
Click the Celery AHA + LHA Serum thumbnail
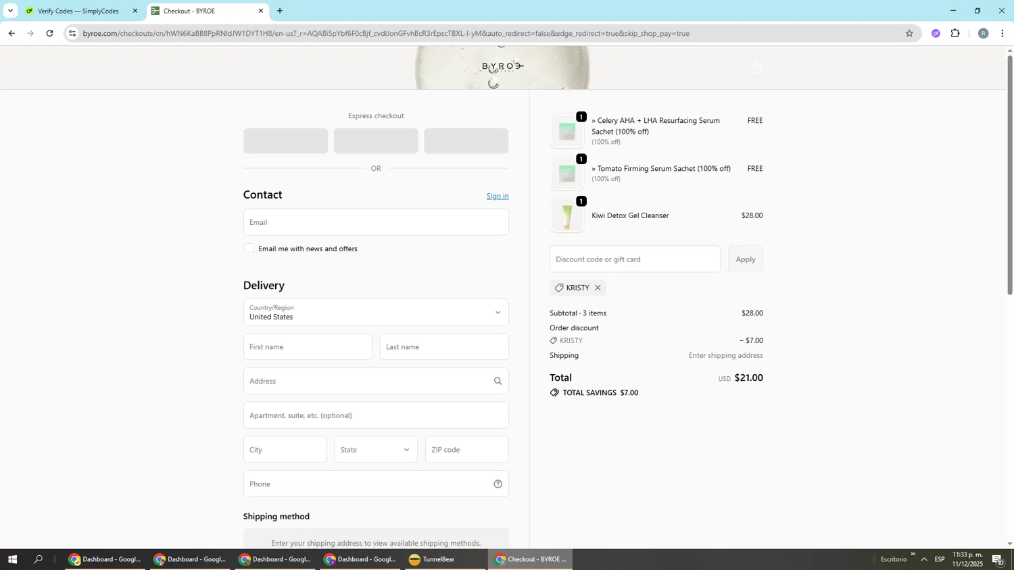point(567,131)
